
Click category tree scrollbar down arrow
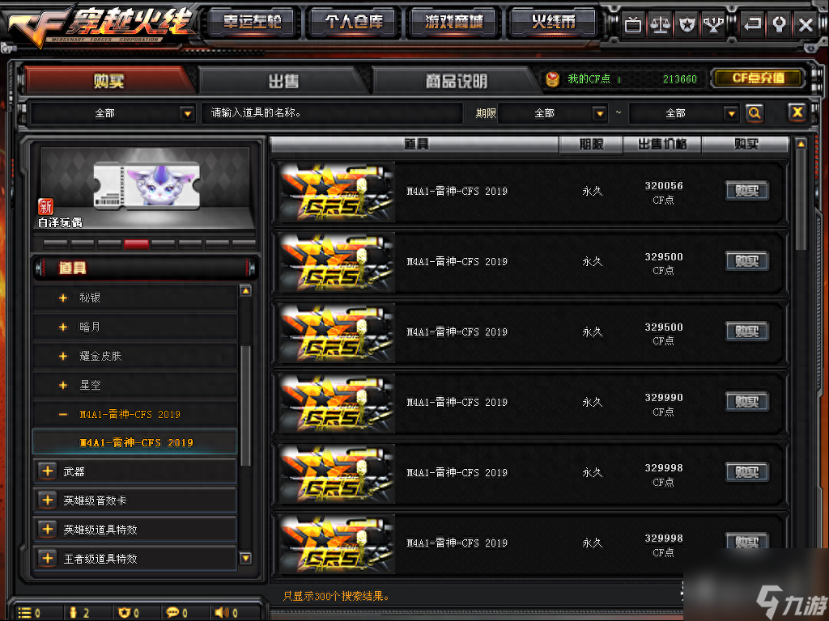(x=245, y=558)
